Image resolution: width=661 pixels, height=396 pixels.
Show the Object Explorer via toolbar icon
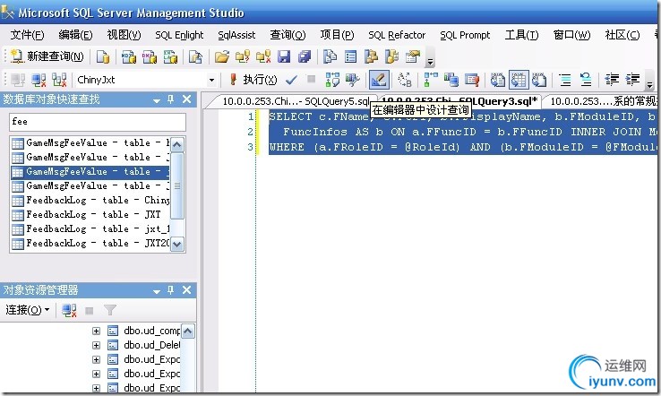[371, 56]
